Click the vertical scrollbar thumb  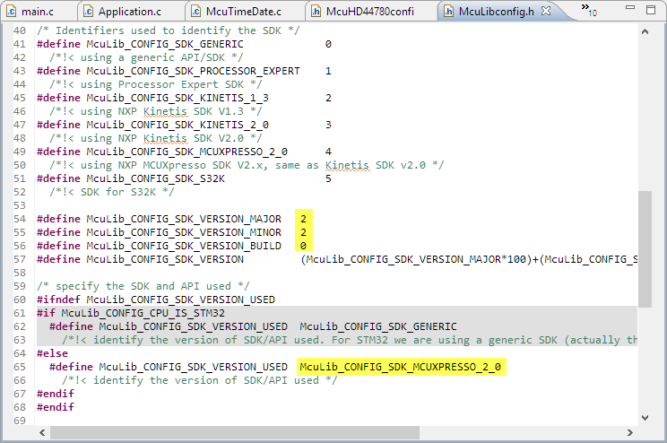(x=645, y=248)
